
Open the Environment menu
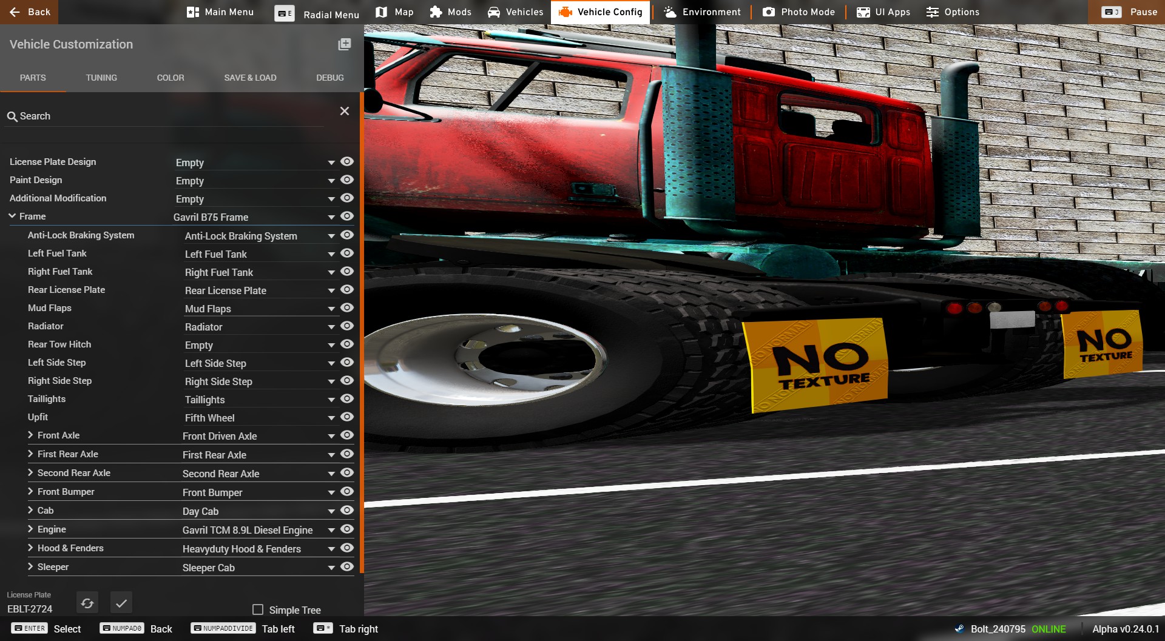[702, 12]
